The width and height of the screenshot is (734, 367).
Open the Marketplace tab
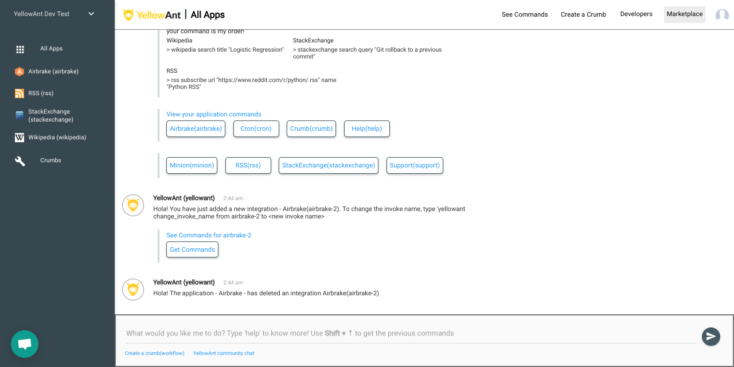click(685, 14)
